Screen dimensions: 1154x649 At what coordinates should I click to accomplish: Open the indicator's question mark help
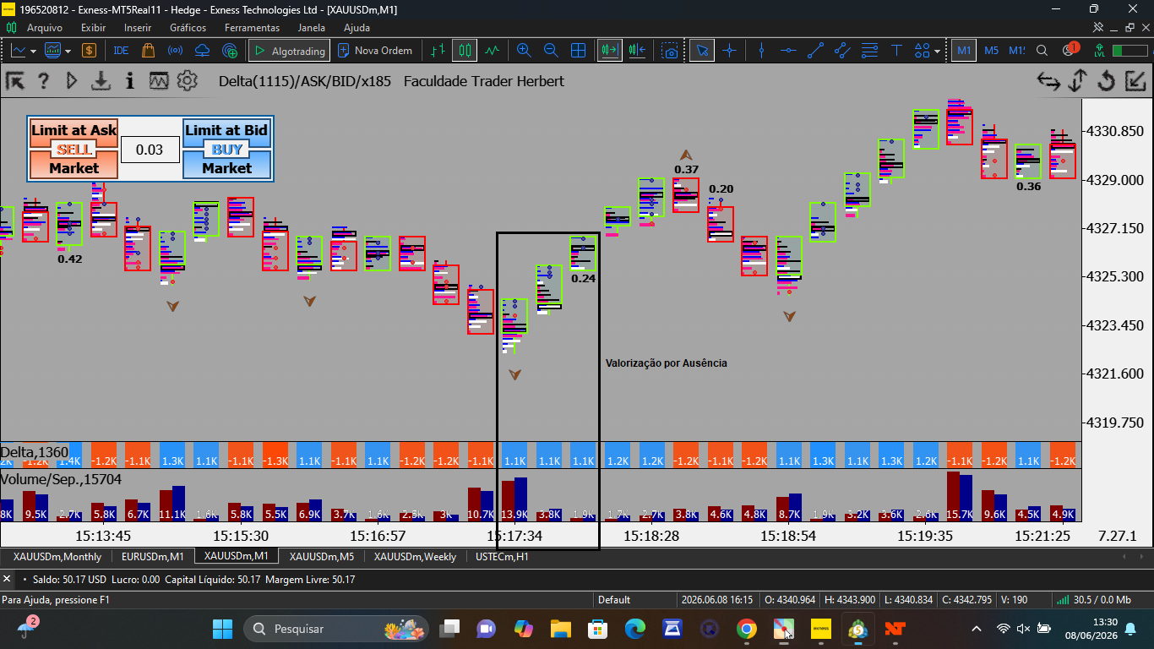pyautogui.click(x=44, y=81)
